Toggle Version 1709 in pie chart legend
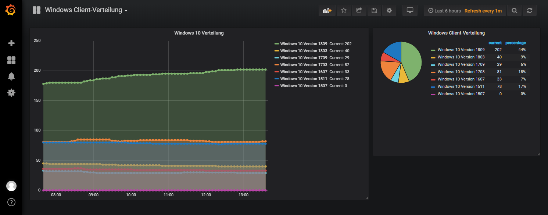Screen dimensions: 548x215 (x=461, y=64)
